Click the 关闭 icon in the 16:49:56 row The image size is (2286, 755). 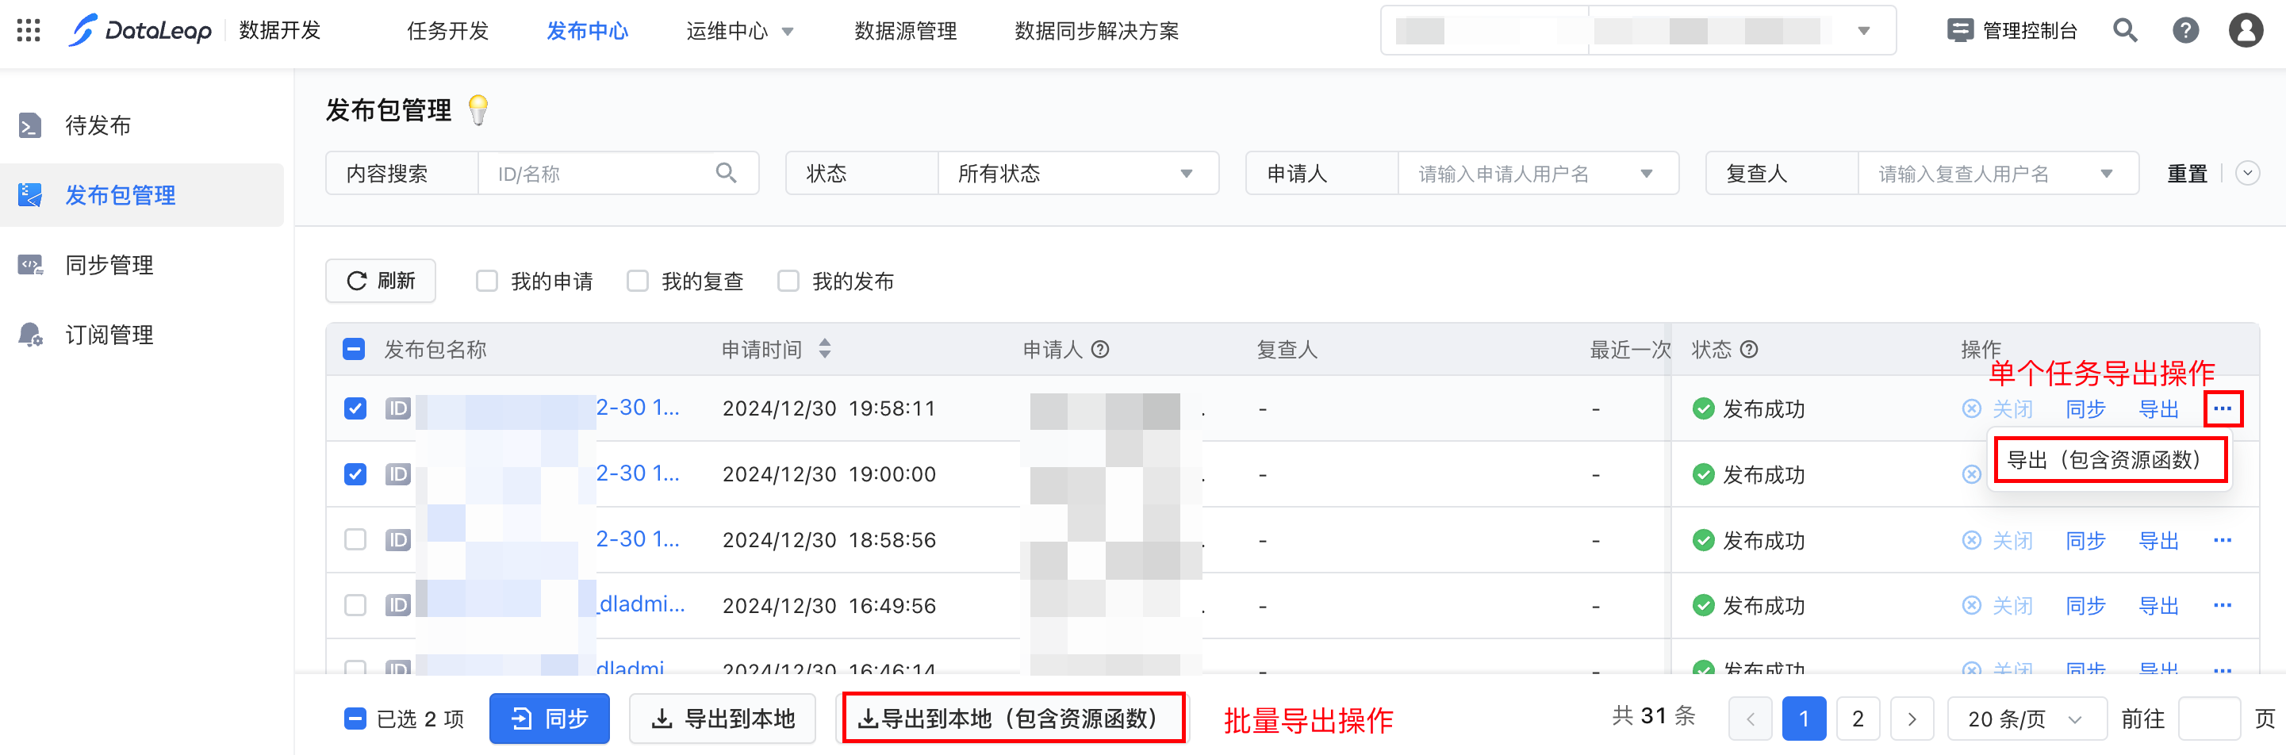tap(1971, 606)
